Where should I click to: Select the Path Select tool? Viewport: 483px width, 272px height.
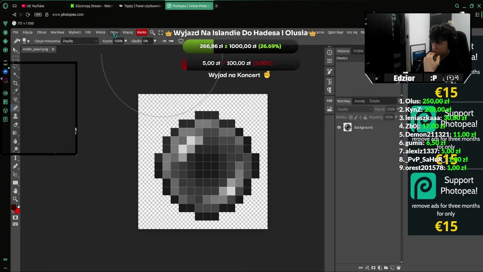tap(15, 174)
